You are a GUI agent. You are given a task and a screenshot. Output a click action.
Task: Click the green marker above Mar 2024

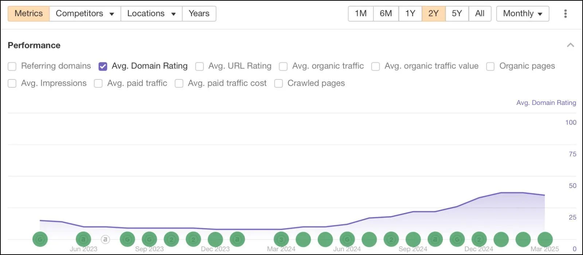click(x=281, y=239)
